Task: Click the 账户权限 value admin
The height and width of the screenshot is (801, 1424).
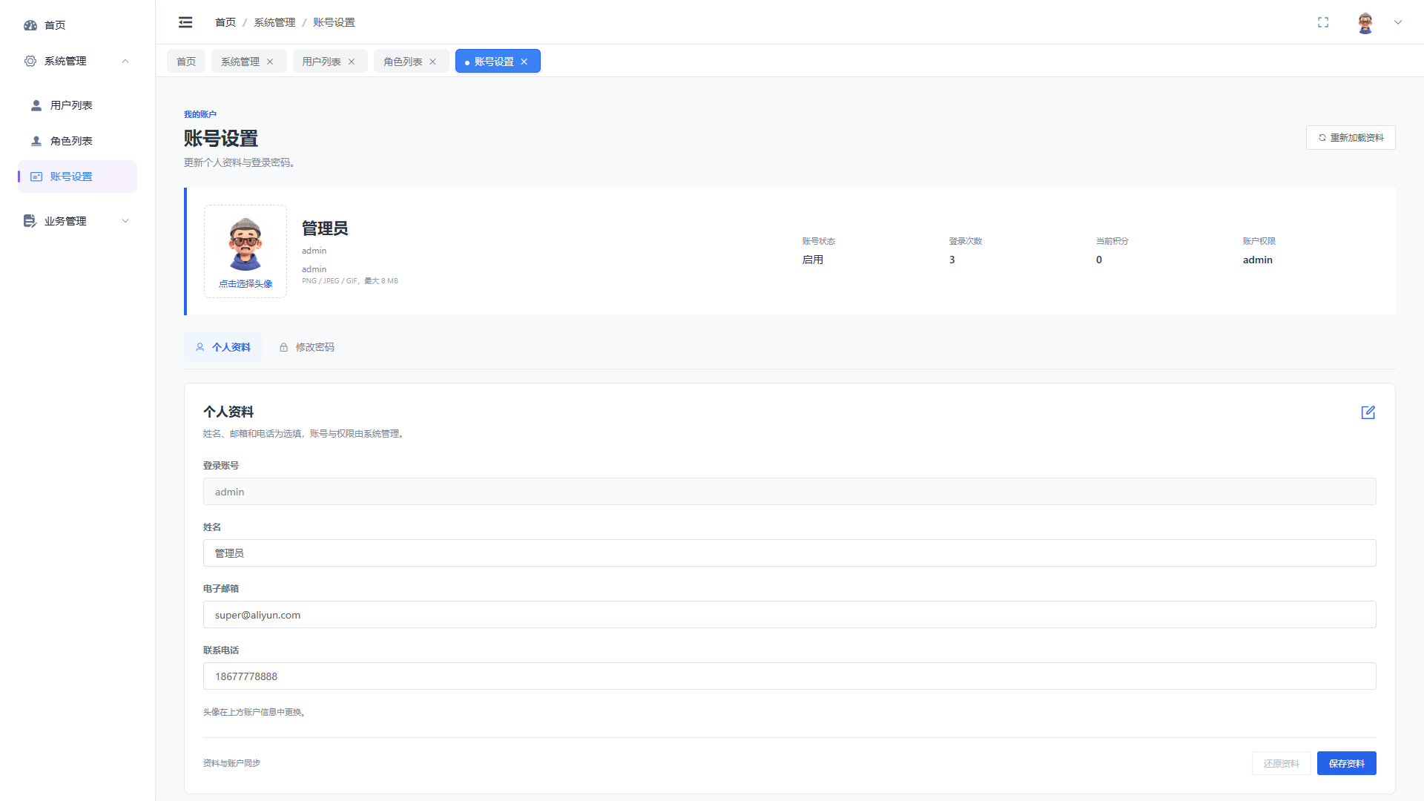Action: click(x=1257, y=260)
